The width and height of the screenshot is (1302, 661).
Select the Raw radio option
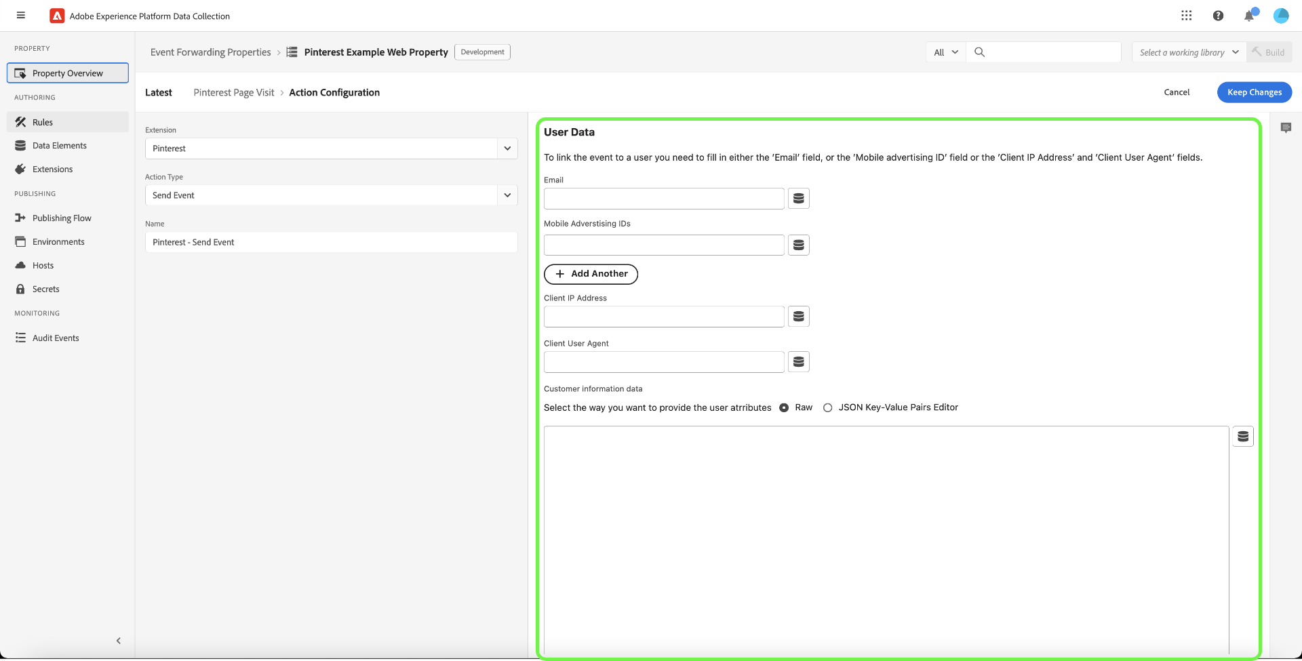[x=784, y=408]
